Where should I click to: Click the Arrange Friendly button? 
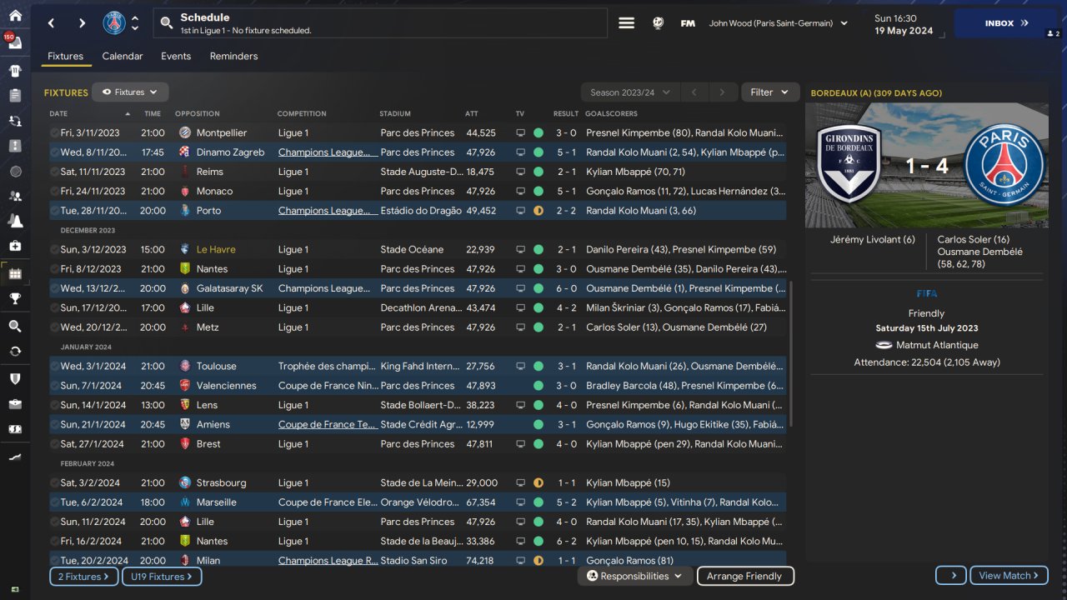744,576
